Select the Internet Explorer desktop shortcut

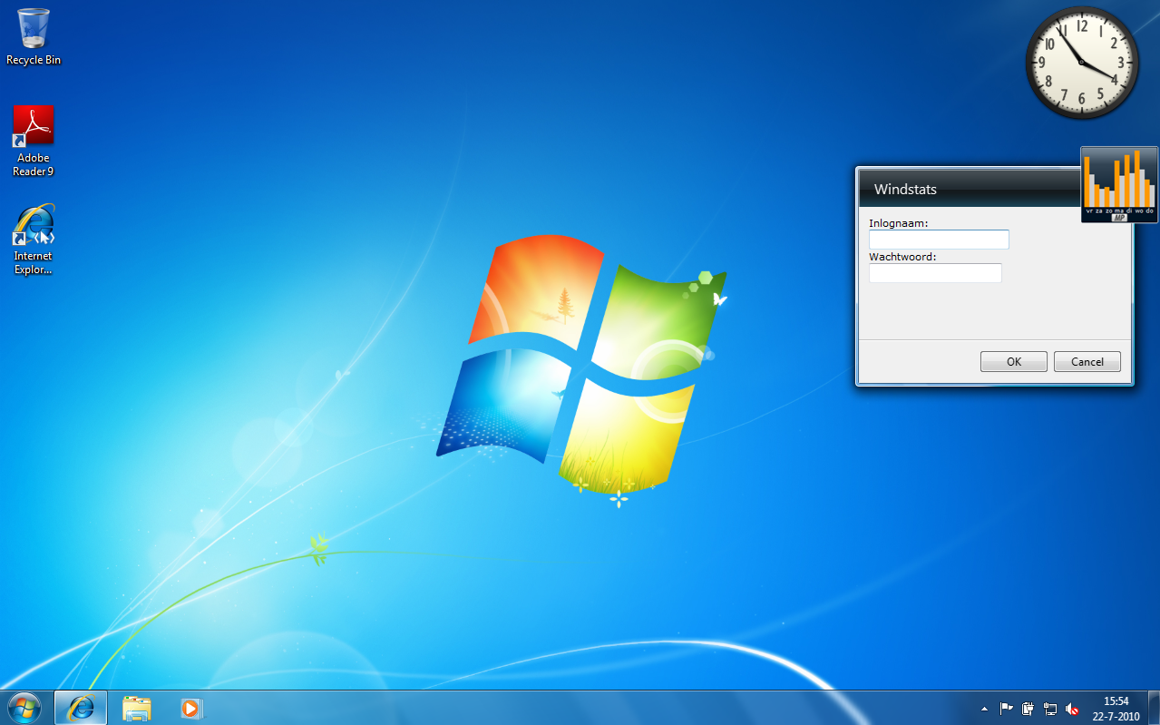pos(34,240)
